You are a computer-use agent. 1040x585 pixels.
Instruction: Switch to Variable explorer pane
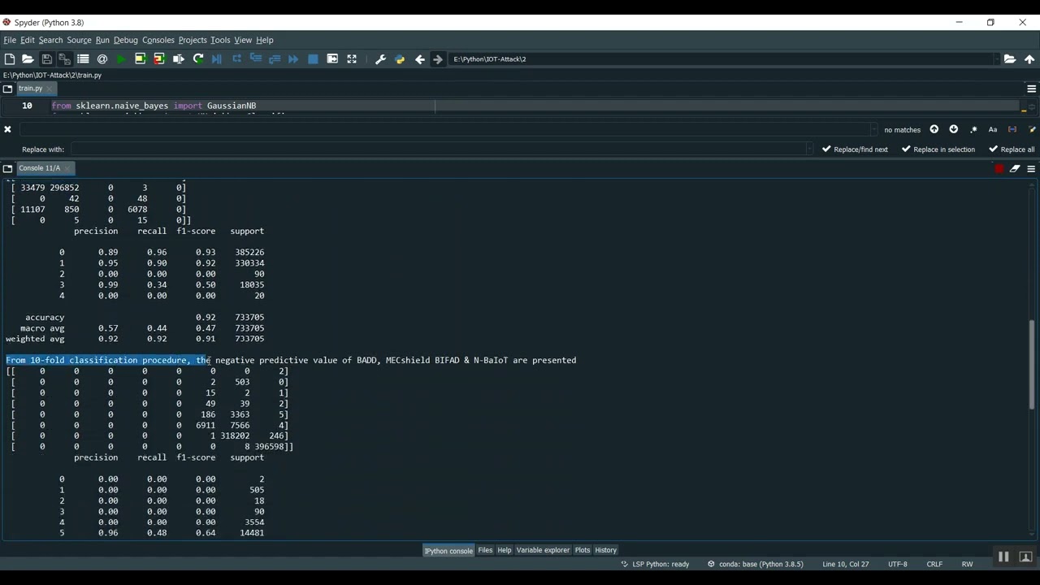(543, 550)
